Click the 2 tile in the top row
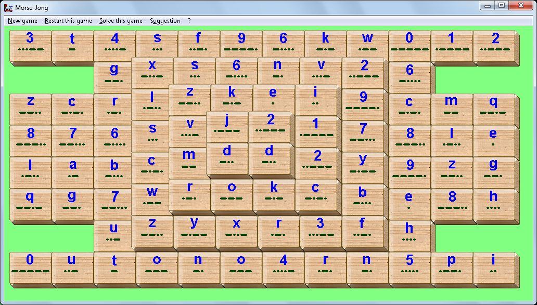Image resolution: width=537 pixels, height=305 pixels. coord(494,46)
